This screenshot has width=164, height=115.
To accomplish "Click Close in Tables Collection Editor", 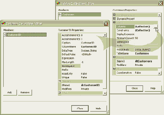I will tap(134, 88).
